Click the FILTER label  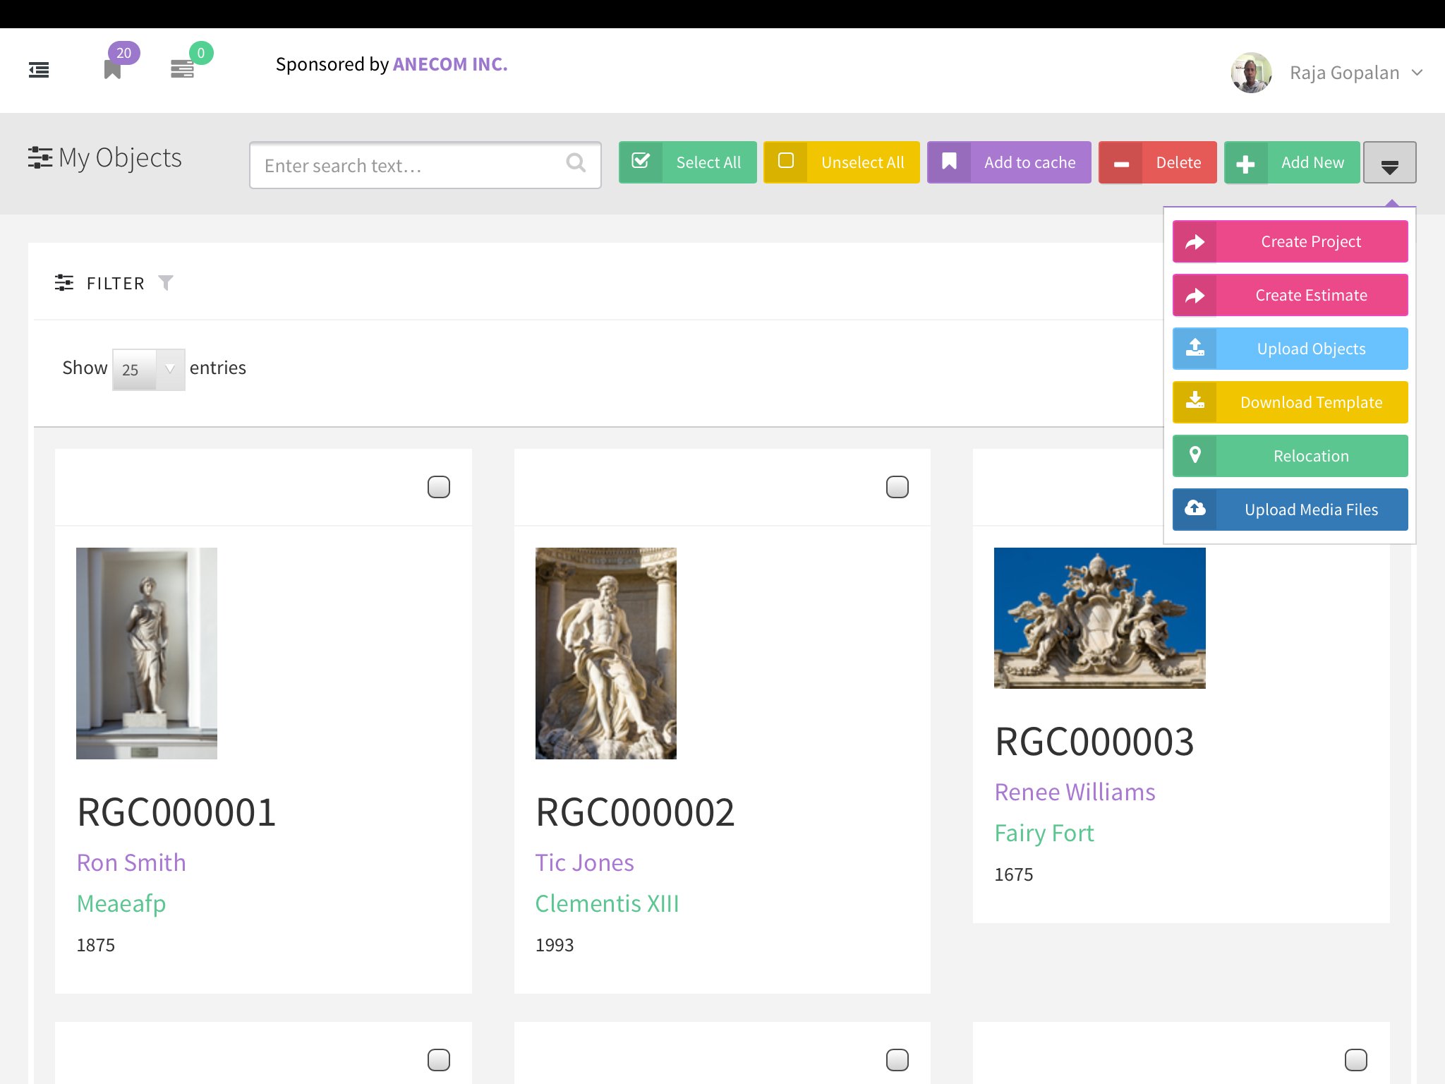tap(116, 283)
